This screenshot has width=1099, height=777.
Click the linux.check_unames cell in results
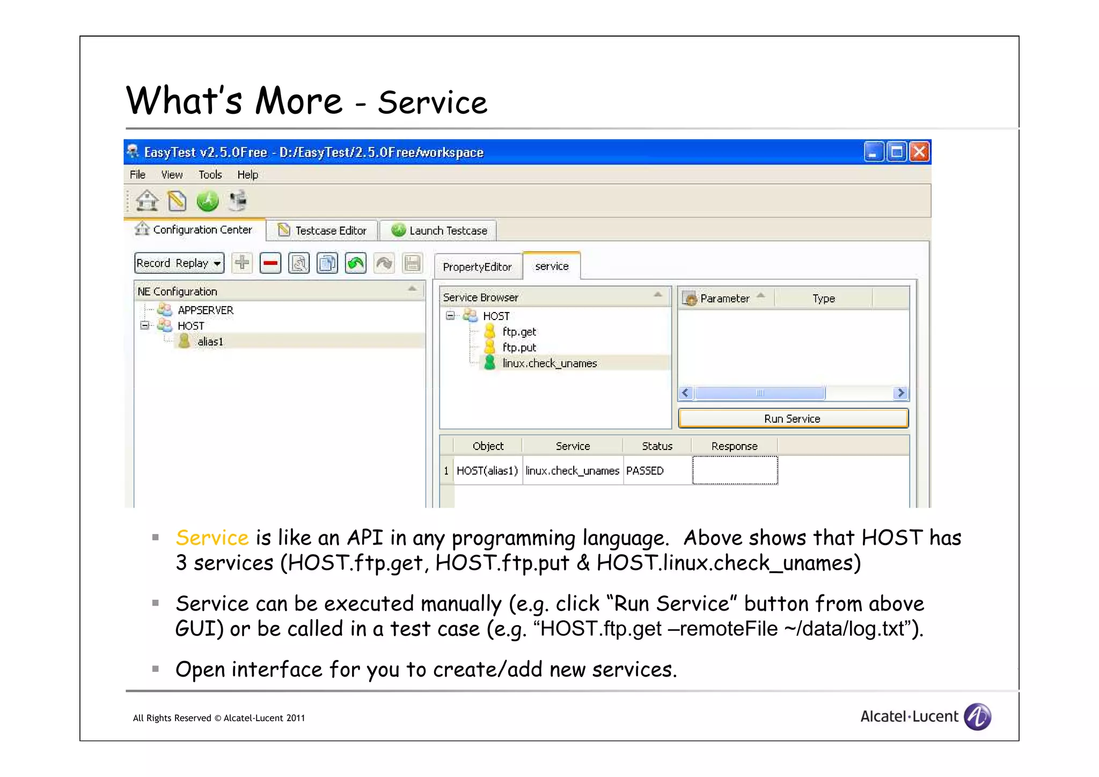pyautogui.click(x=573, y=470)
